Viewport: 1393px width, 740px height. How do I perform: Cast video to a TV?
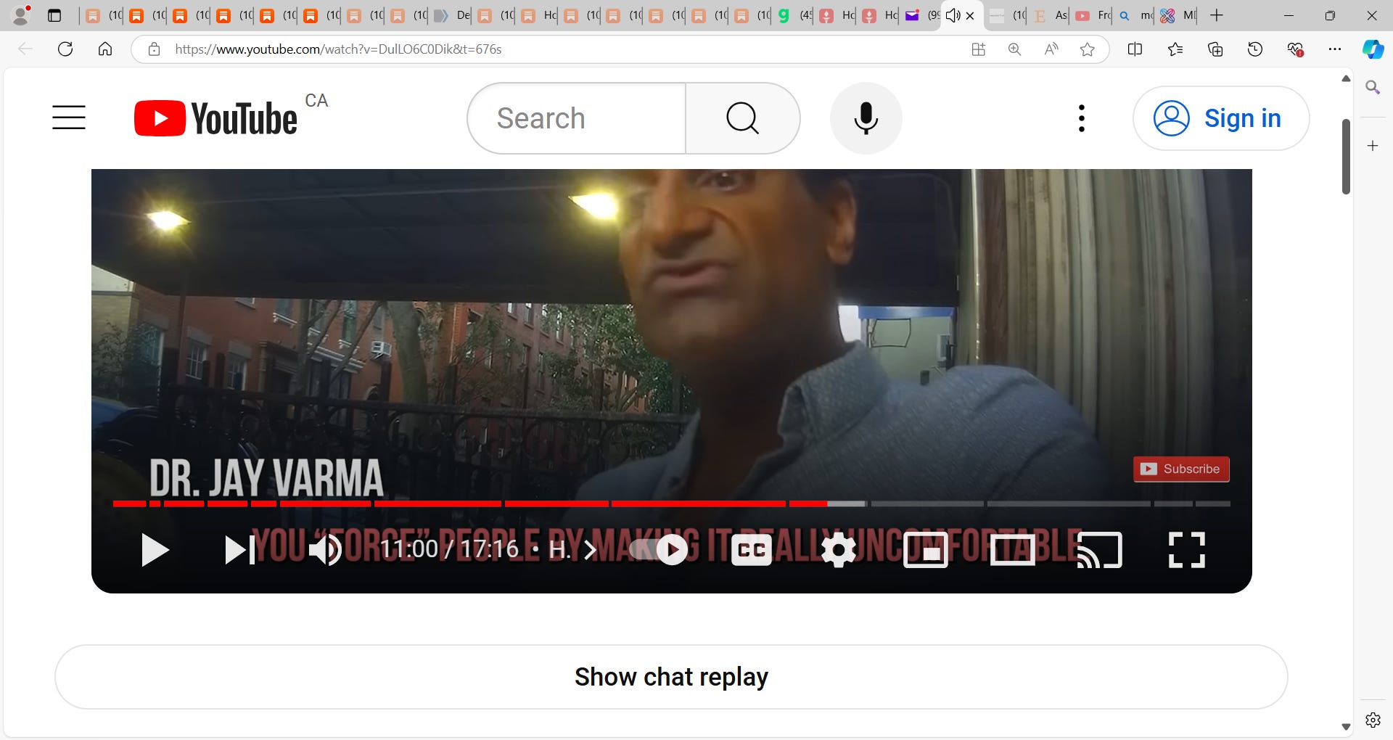click(x=1099, y=550)
